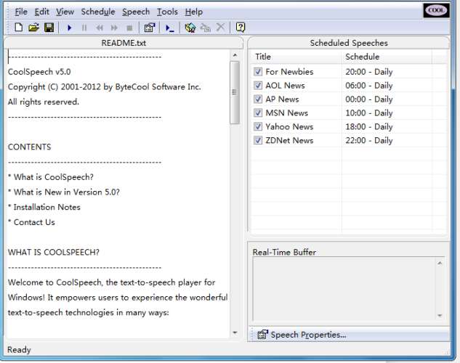Click the New document icon
Image resolution: width=460 pixels, height=363 pixels.
(19, 28)
